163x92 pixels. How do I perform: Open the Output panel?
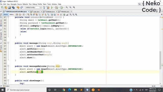tap(6, 86)
